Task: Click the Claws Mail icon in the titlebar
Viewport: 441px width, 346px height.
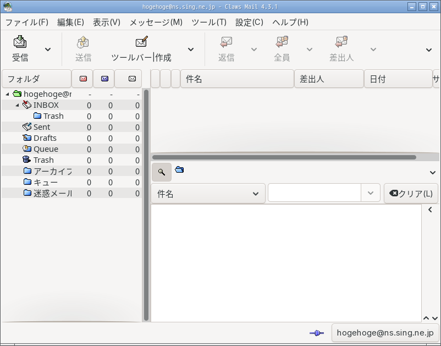Action: pos(7,6)
